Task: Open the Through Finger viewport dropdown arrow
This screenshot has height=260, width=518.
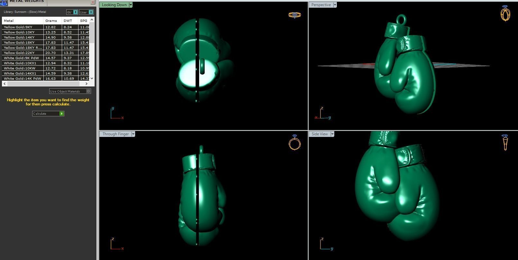Action: click(133, 134)
